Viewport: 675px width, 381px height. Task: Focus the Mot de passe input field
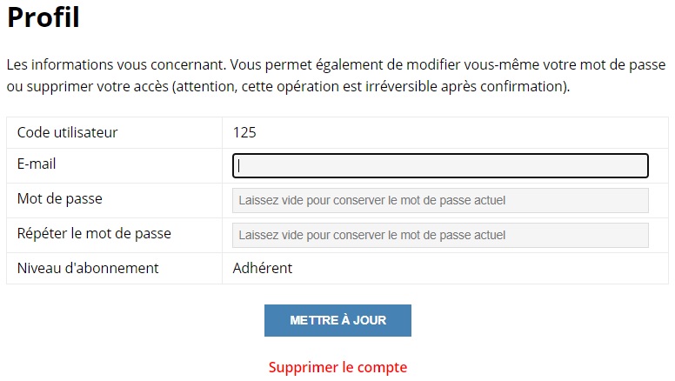440,201
